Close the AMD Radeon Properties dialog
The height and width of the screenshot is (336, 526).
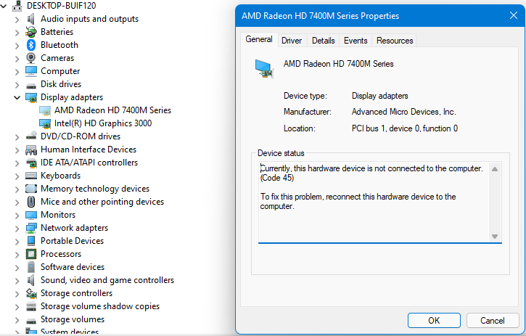513,15
